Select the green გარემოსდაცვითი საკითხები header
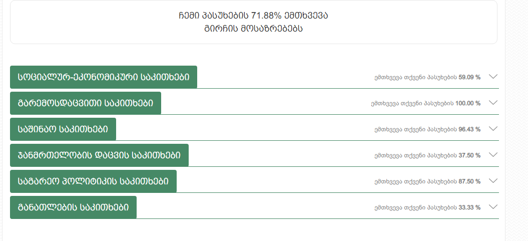Screen dimensions: 528x241 tap(86, 103)
